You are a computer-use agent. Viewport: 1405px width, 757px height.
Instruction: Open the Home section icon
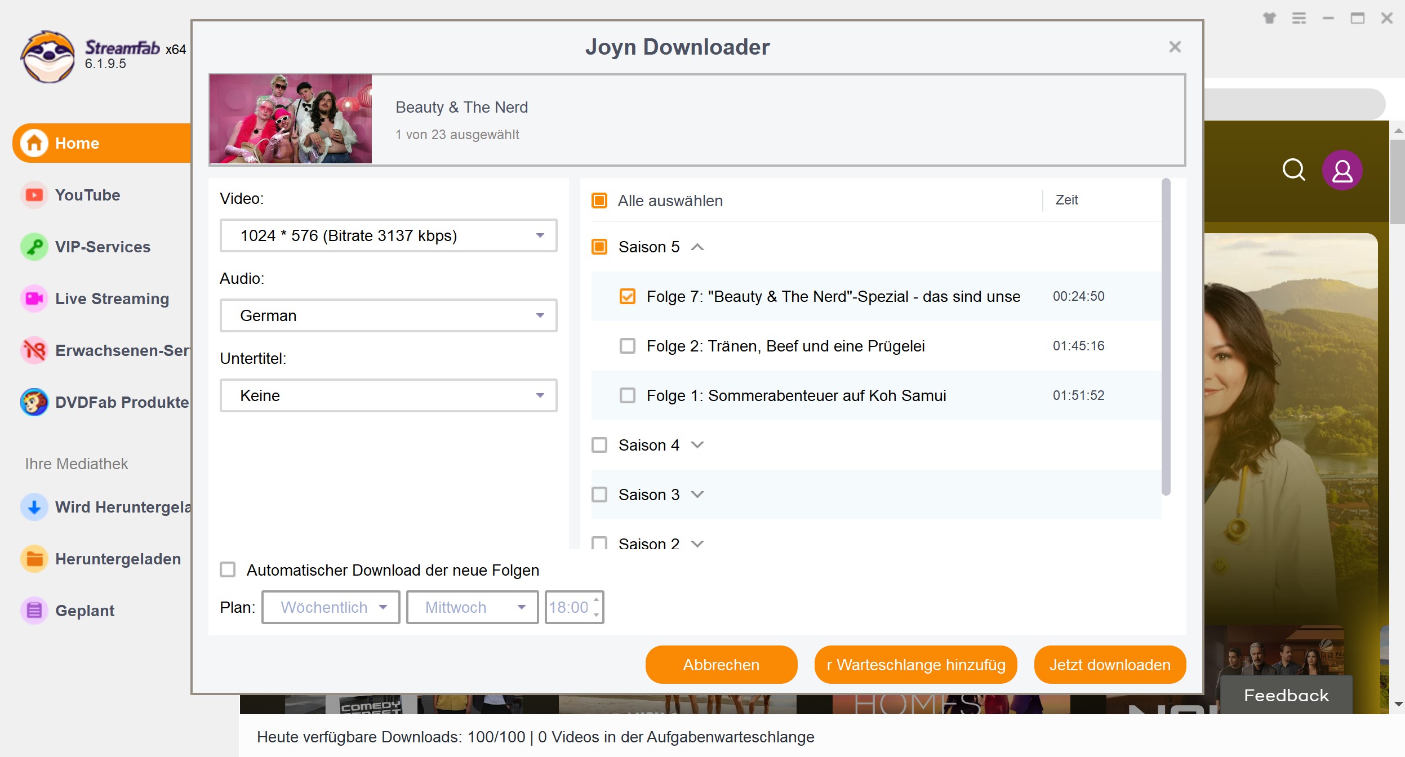34,143
